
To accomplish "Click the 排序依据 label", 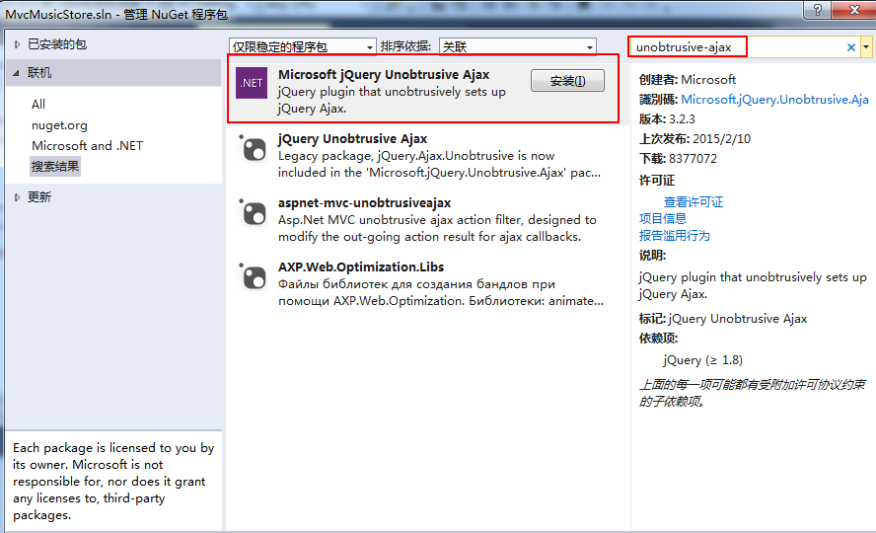I will pyautogui.click(x=405, y=46).
